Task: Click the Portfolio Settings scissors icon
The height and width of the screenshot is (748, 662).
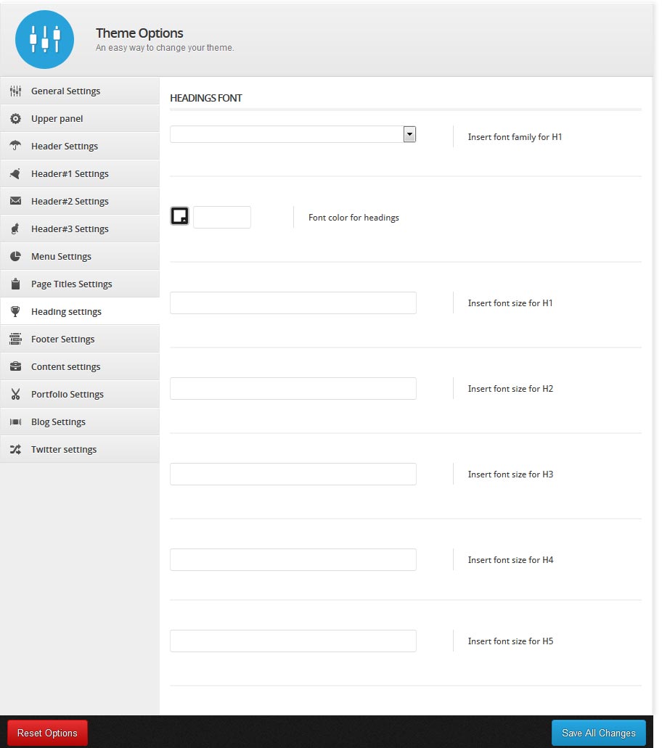Action: 15,394
